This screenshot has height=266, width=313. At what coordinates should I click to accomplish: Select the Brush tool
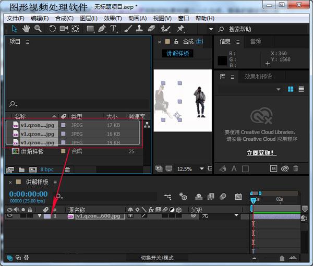point(128,29)
